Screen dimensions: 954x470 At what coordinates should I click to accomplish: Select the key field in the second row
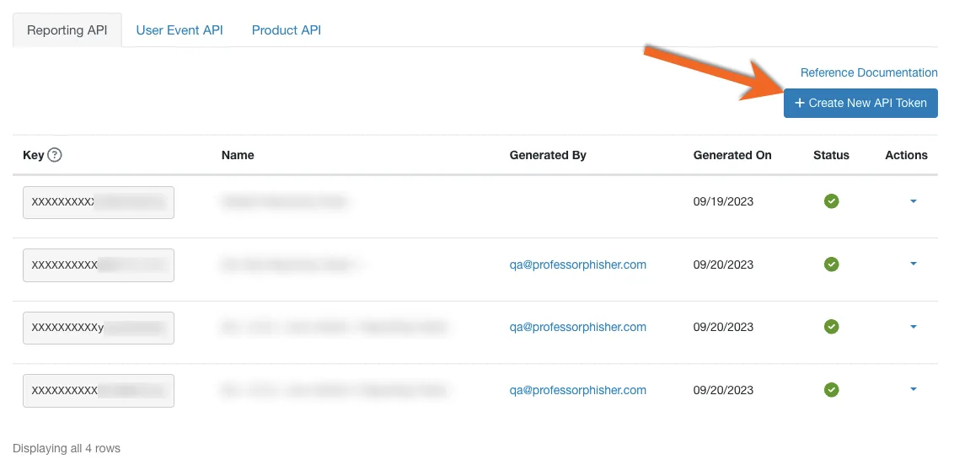click(99, 265)
